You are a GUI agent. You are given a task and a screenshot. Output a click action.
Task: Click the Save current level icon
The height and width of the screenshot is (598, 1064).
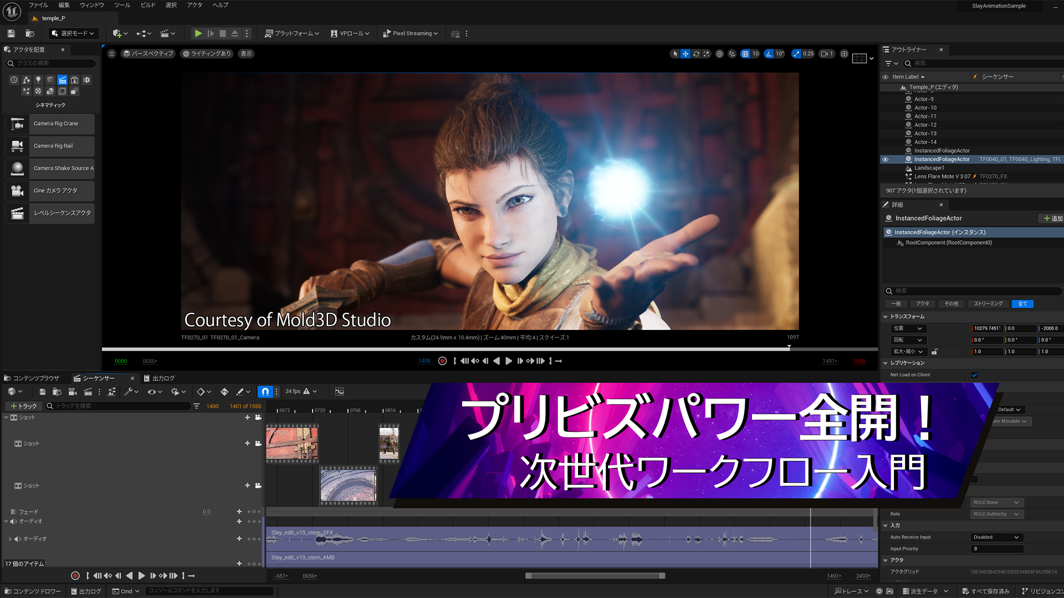pyautogui.click(x=11, y=33)
